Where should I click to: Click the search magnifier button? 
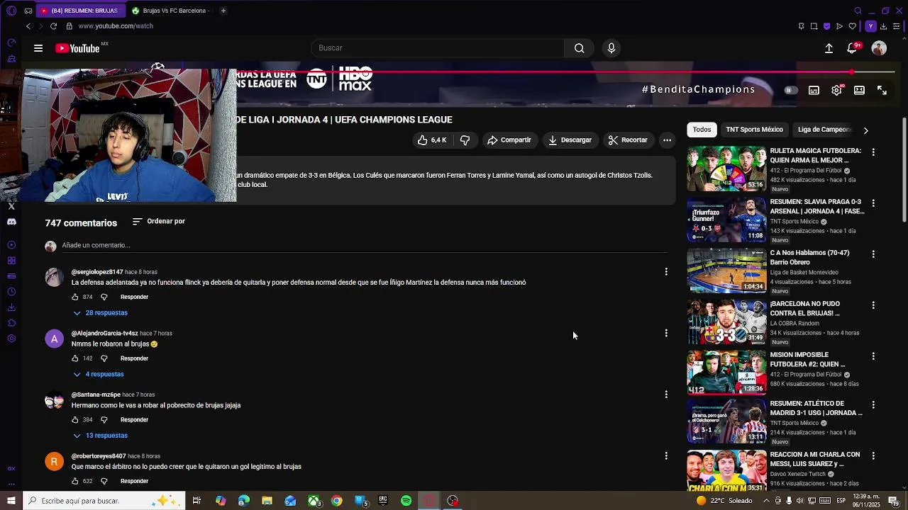(579, 48)
